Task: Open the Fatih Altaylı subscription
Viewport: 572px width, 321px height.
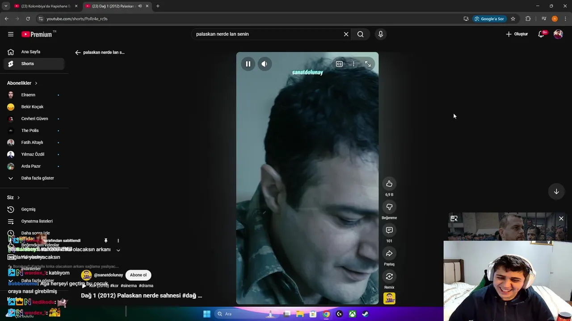Action: pyautogui.click(x=34, y=143)
